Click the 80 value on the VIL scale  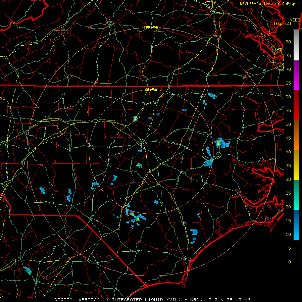pos(288,42)
